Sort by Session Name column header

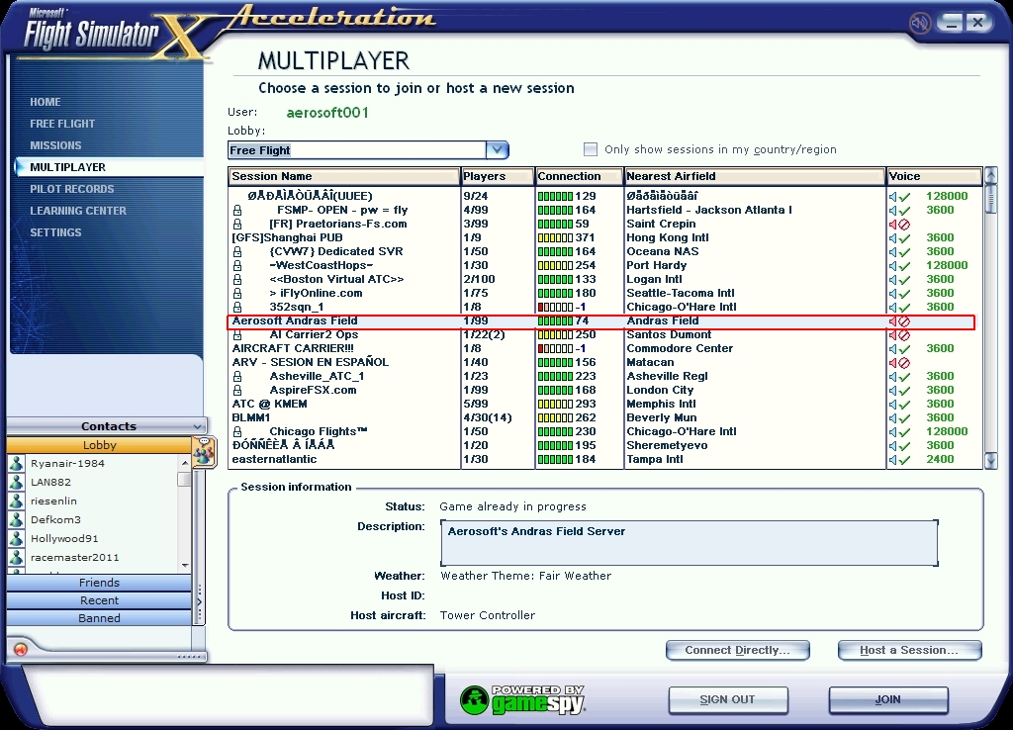pyautogui.click(x=343, y=176)
